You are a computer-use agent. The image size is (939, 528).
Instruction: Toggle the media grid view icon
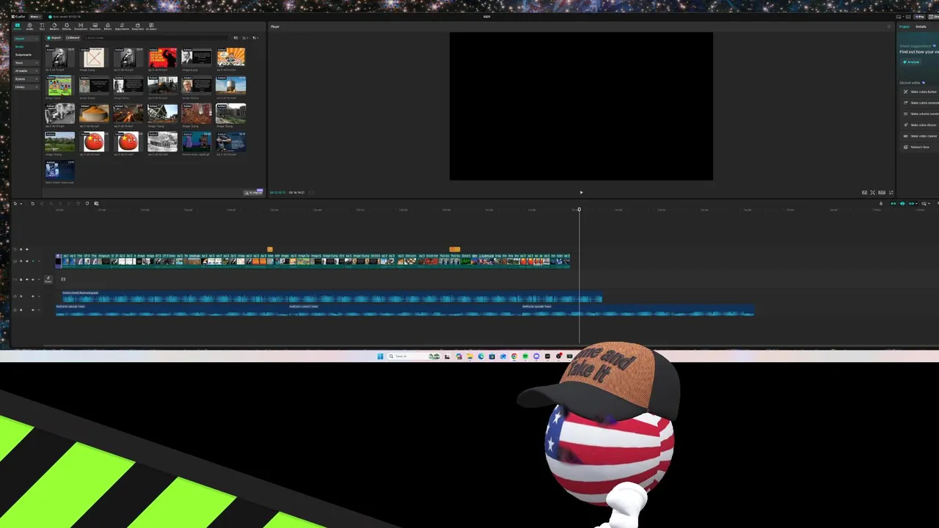coord(235,38)
